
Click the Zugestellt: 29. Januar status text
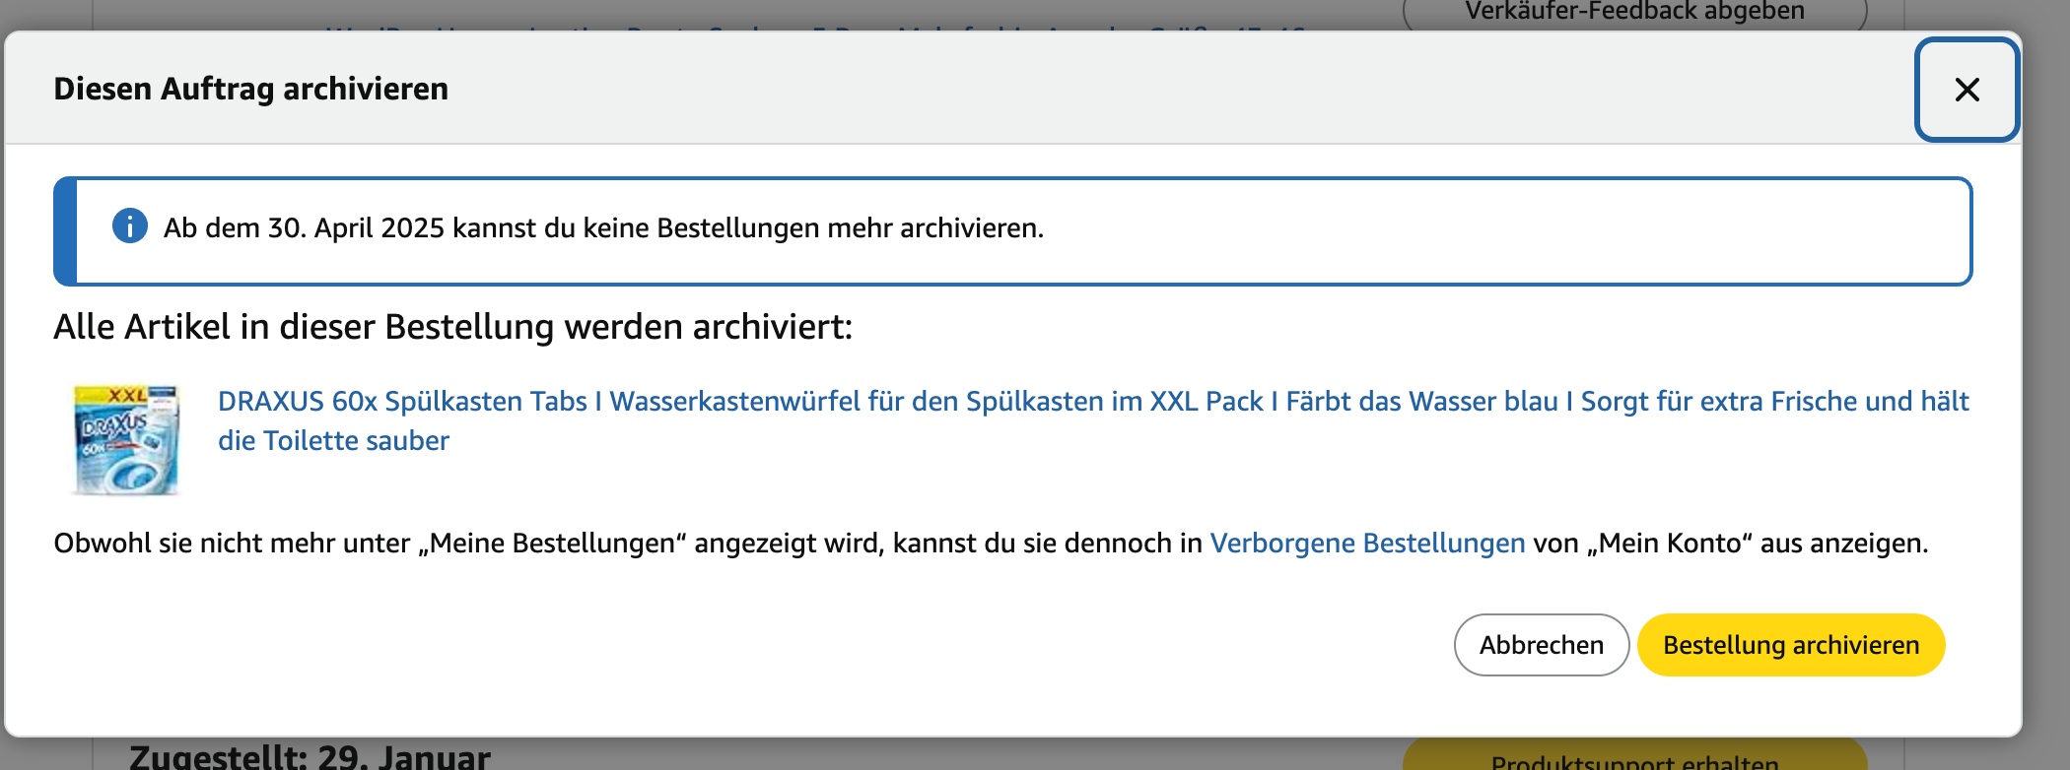[310, 757]
